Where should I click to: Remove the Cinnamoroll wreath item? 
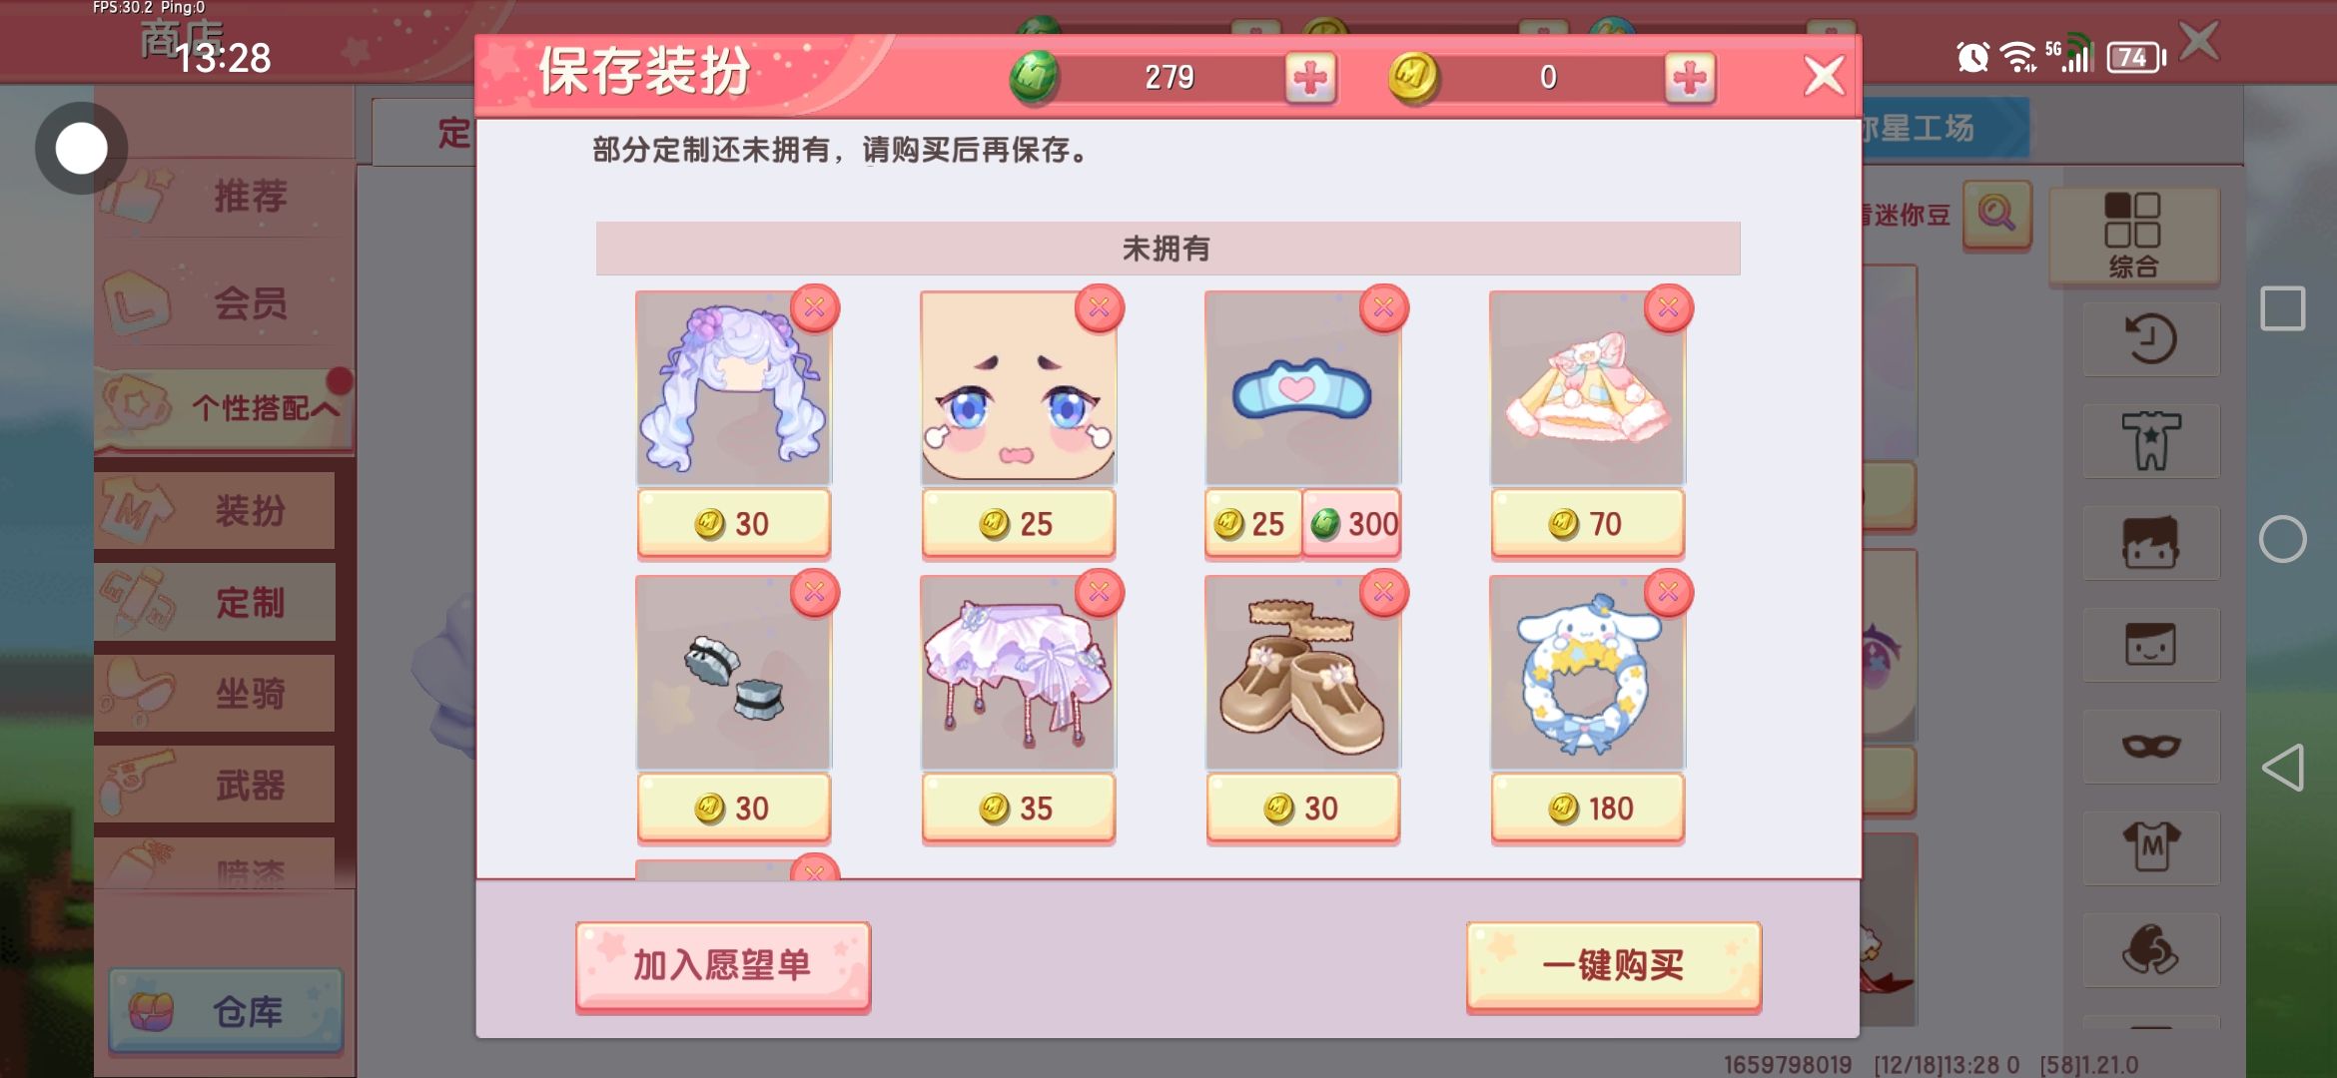click(1668, 593)
